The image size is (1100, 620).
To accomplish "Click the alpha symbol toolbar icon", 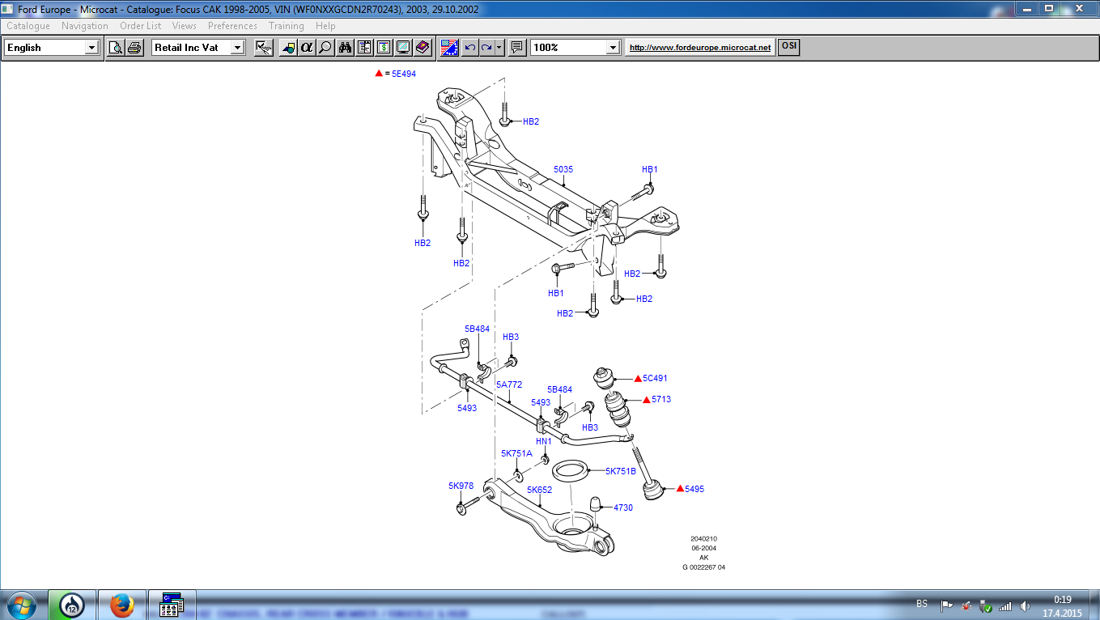I will click(x=306, y=48).
